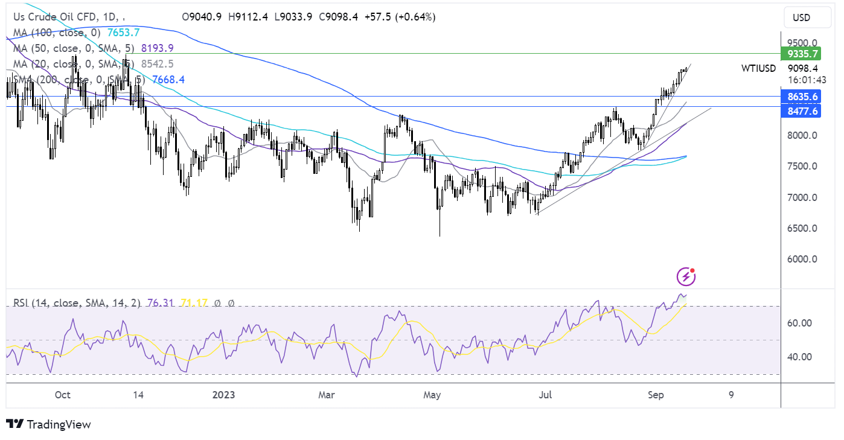Click the 8477.6 blue price label
Image resolution: width=844 pixels, height=440 pixels.
(x=802, y=110)
